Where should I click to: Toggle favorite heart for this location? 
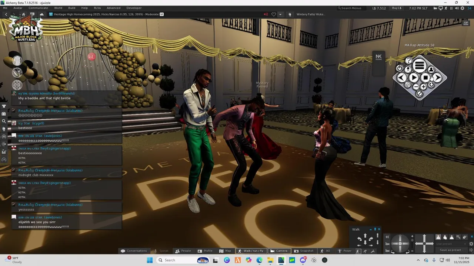274,14
